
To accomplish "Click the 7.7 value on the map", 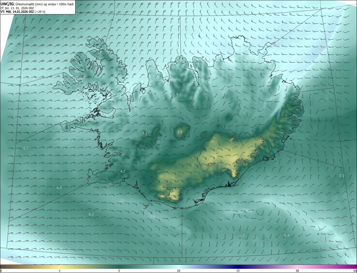I will pos(122,201).
